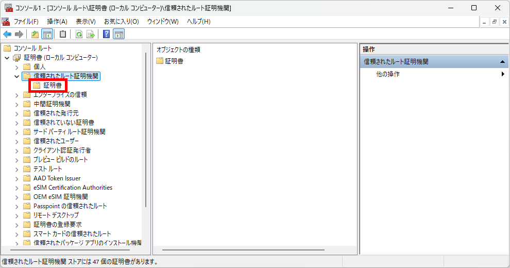Click the Export List toolbar icon
Screen dimensions: 510x268
91,35
